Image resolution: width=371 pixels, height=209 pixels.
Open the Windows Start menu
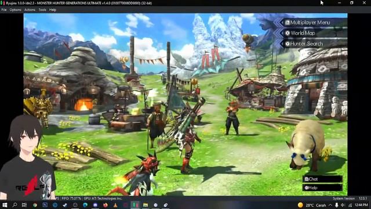tap(5, 205)
